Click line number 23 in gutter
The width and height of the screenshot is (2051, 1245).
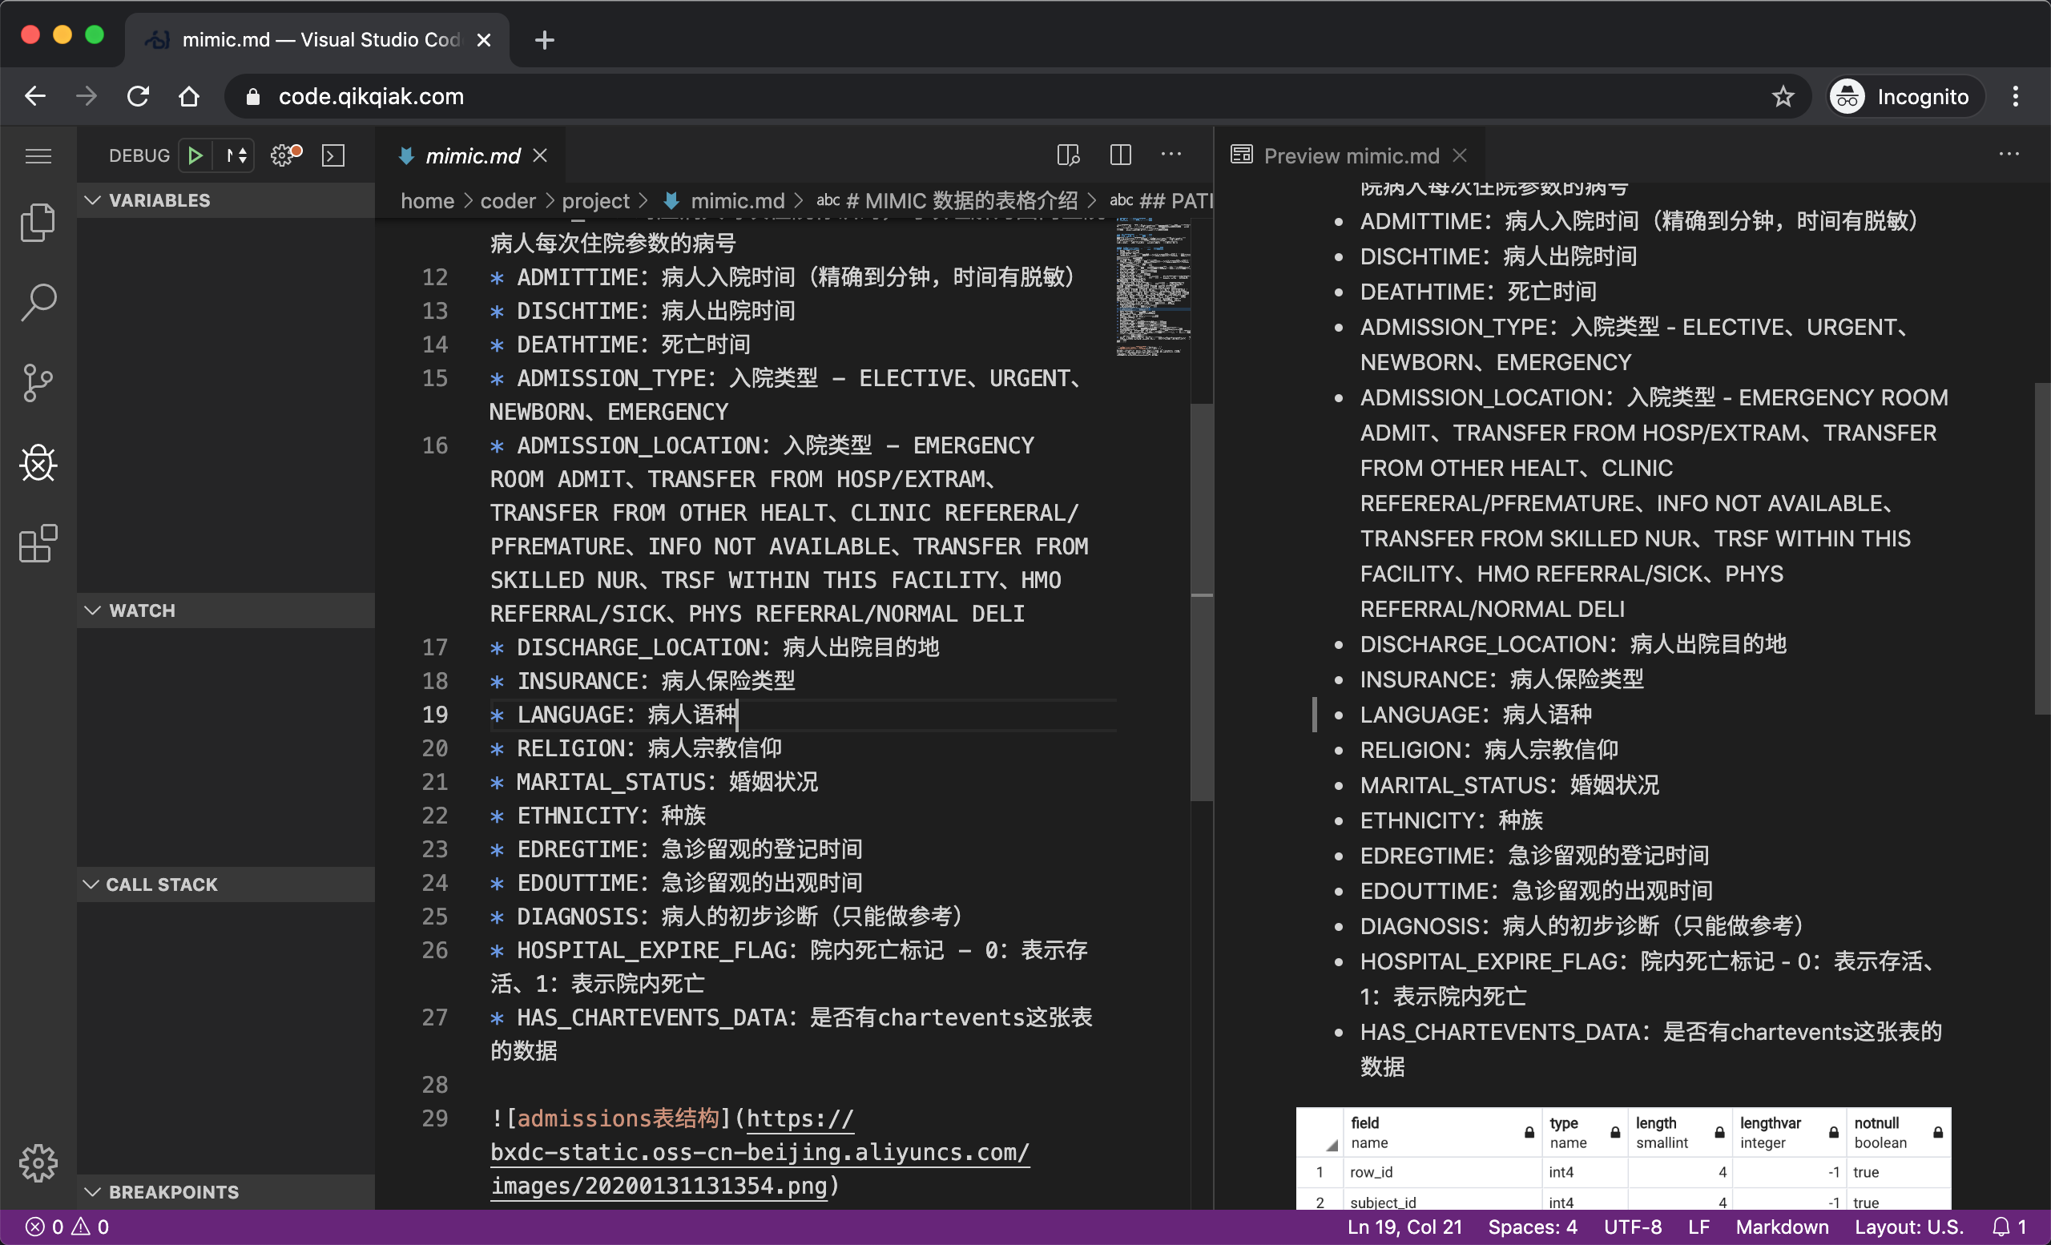434,849
